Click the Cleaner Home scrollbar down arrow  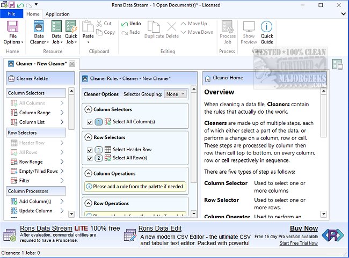324,214
